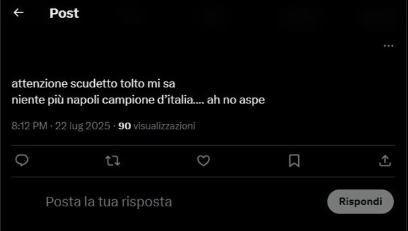View the 90 visualizzazioni analytics
408x231 pixels.
tap(157, 126)
